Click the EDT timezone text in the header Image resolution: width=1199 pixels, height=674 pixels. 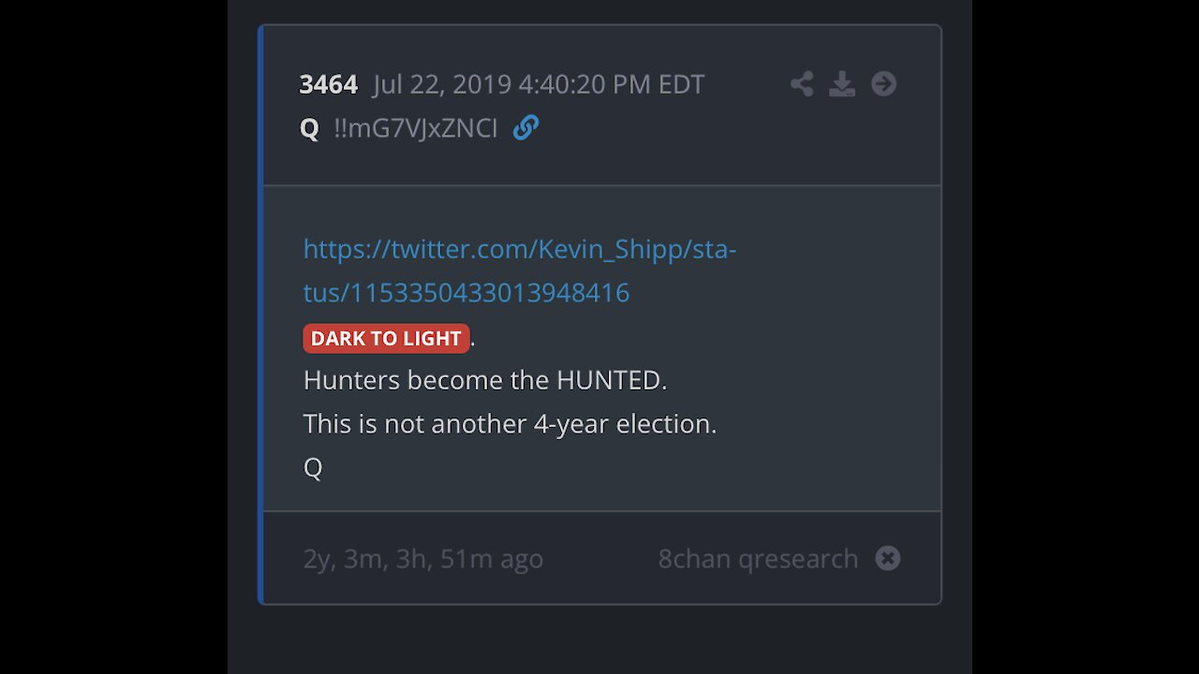681,84
